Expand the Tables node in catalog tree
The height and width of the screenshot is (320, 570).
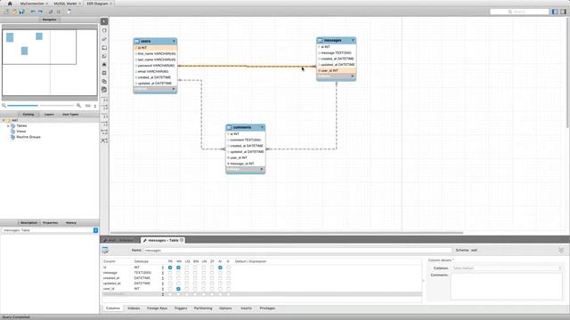pos(8,125)
